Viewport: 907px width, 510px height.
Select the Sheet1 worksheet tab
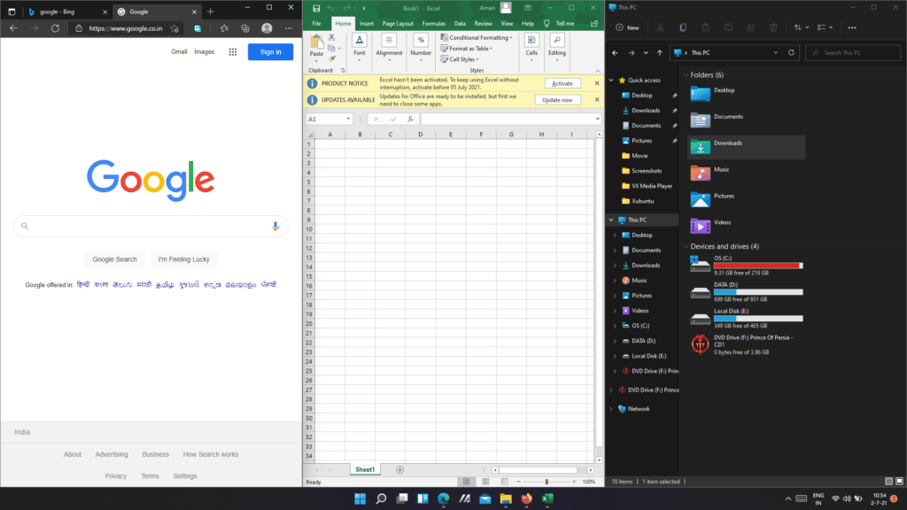tap(364, 469)
